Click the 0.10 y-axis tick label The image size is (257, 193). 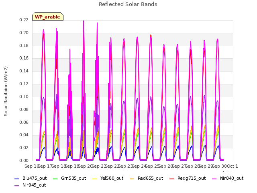pyautogui.click(x=24, y=96)
